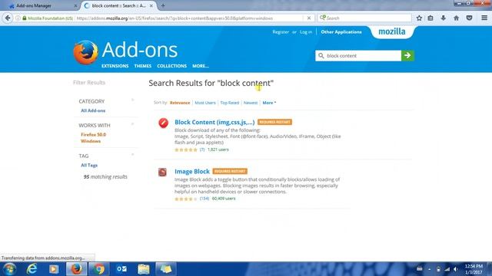Select All Add-ons category filter
Screen dimensions: 492x276
[93, 110]
